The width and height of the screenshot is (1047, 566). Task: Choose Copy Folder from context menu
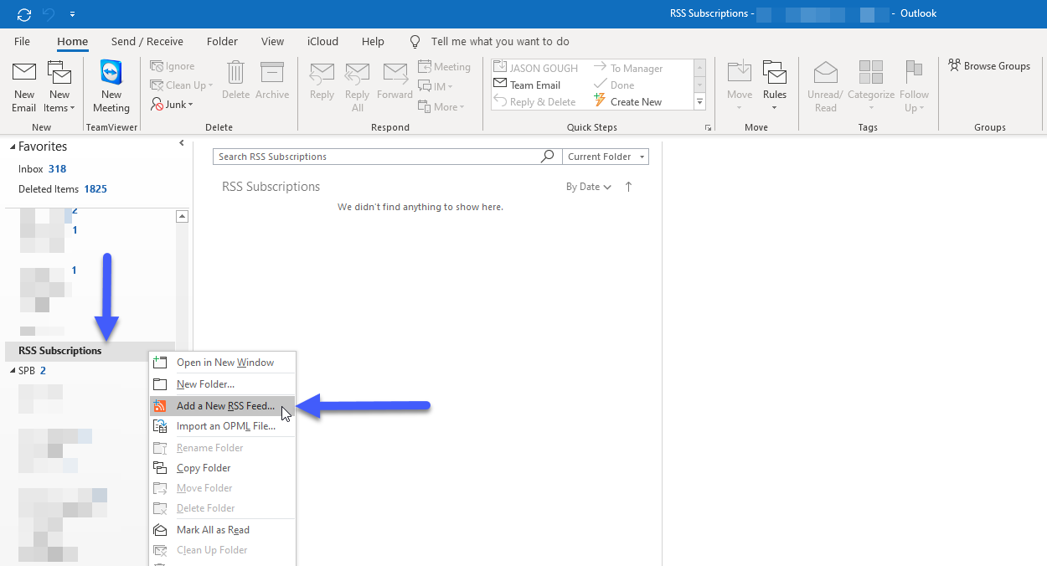coord(222,468)
